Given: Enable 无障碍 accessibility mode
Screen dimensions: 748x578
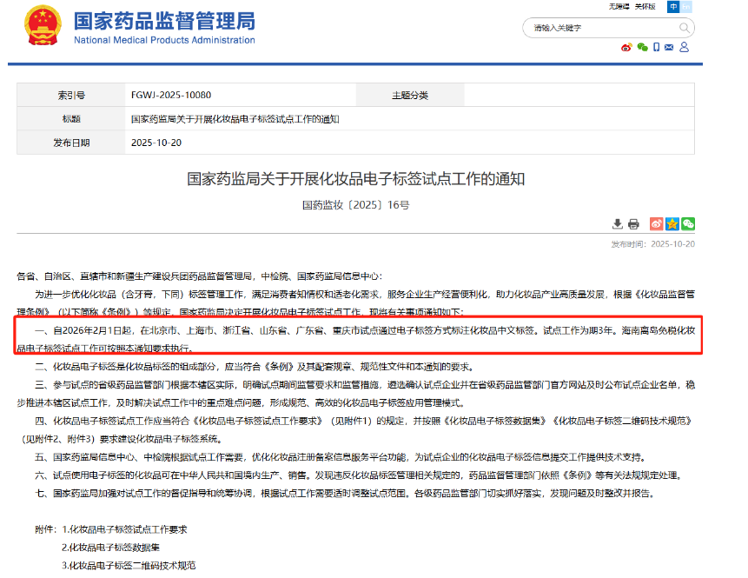Looking at the screenshot, I should click(x=618, y=7).
